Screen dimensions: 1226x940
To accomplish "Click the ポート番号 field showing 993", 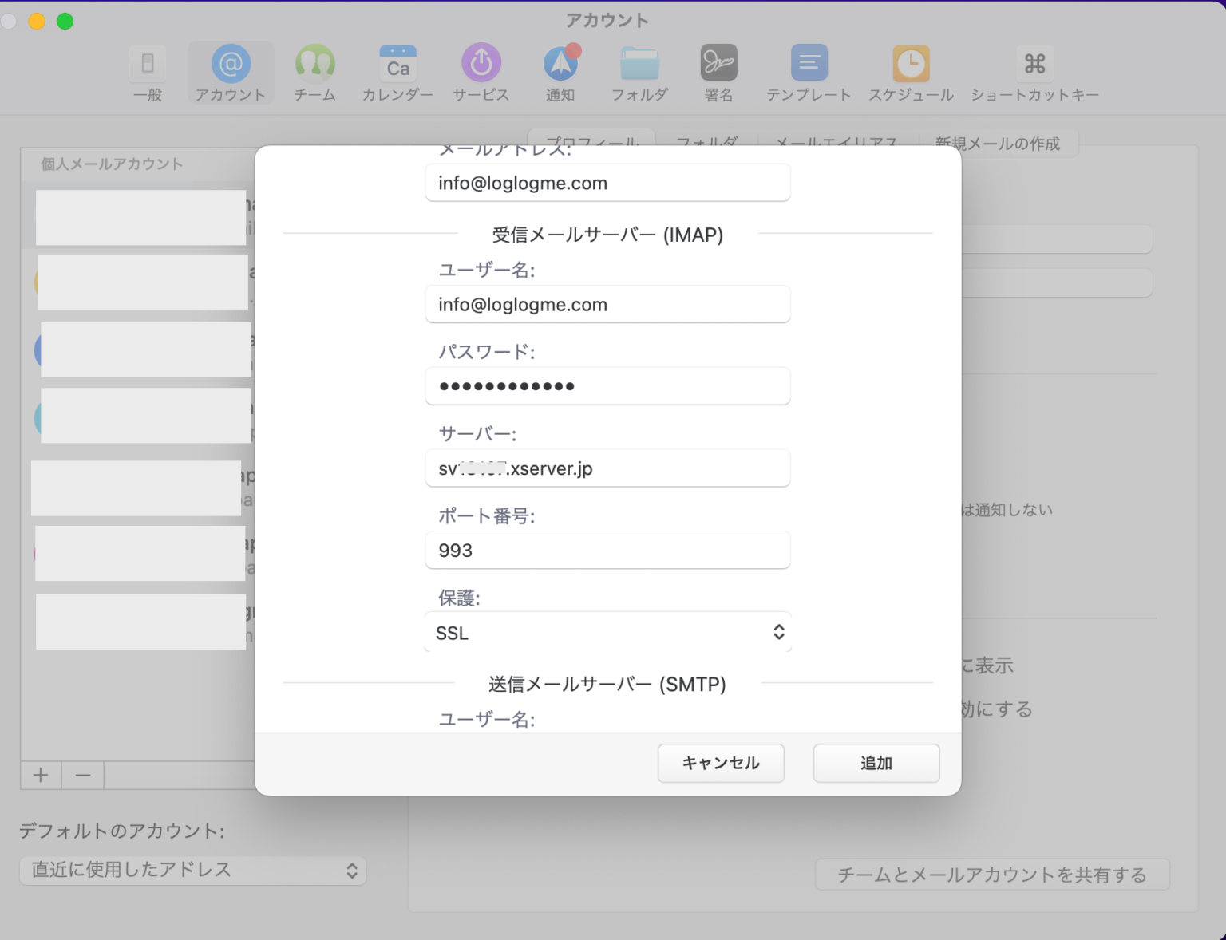I will tap(607, 550).
